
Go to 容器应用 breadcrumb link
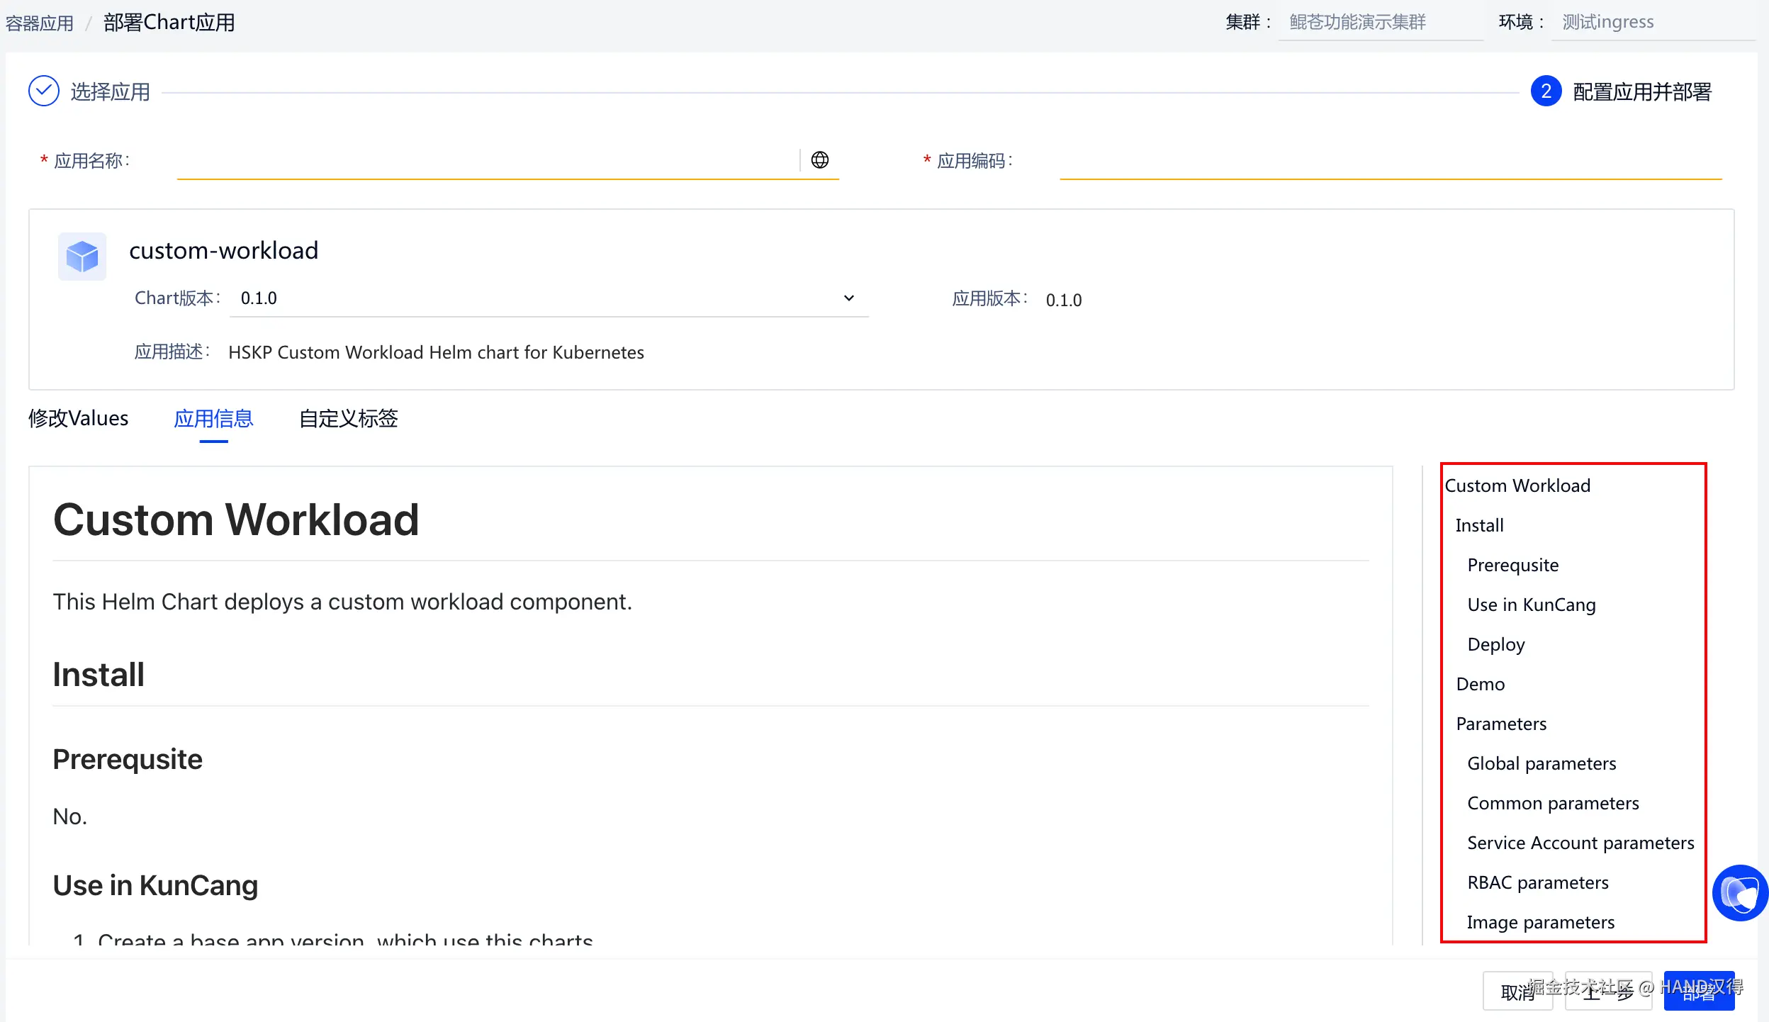tap(40, 23)
